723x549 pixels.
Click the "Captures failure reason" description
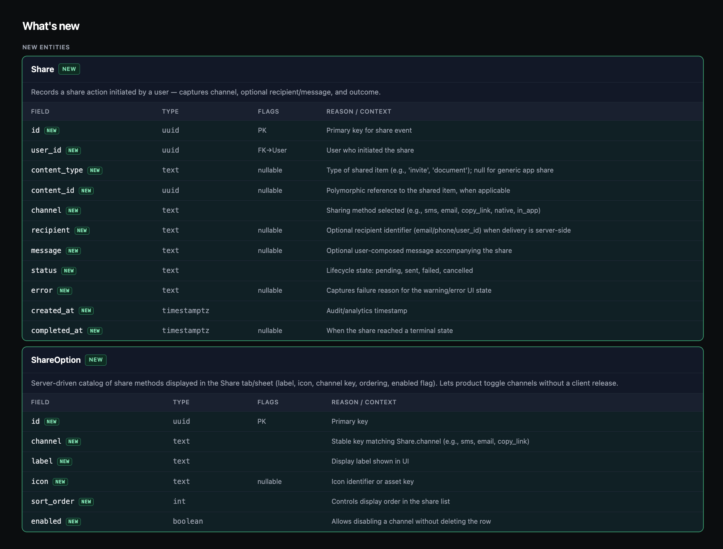pyautogui.click(x=409, y=290)
